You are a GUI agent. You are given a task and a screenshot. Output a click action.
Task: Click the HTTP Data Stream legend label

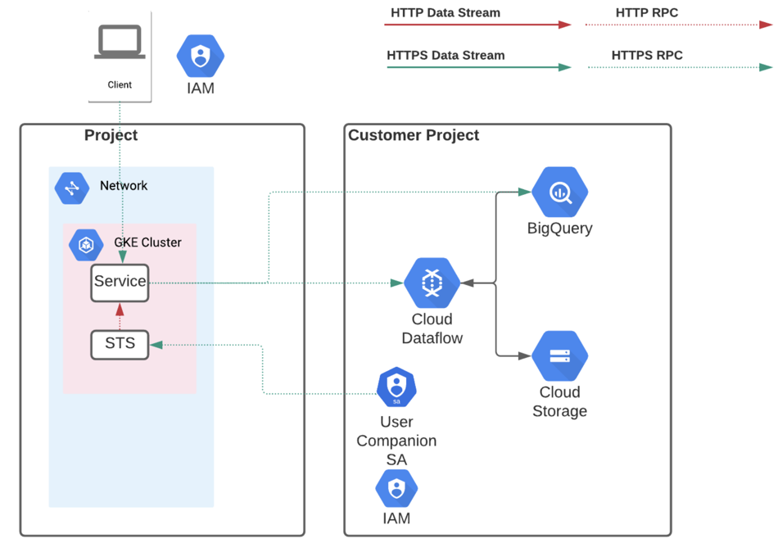[446, 13]
